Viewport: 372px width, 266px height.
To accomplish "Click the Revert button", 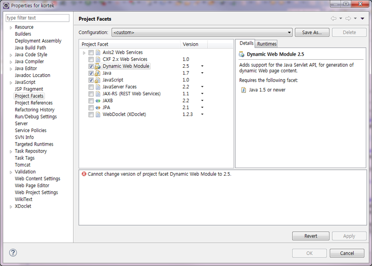I will 311,236.
